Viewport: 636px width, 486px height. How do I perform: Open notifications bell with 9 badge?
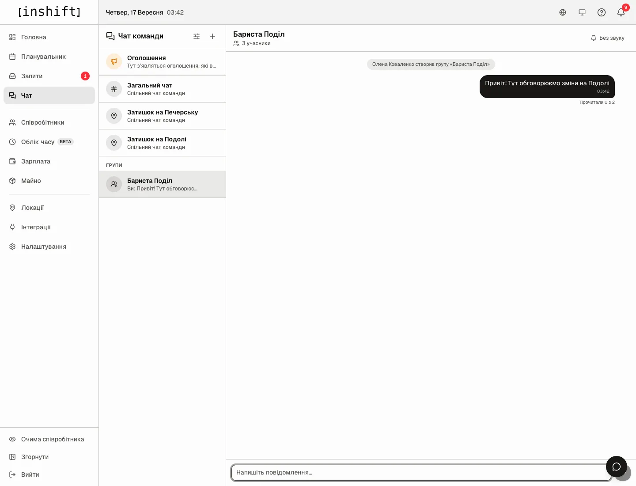pos(621,12)
